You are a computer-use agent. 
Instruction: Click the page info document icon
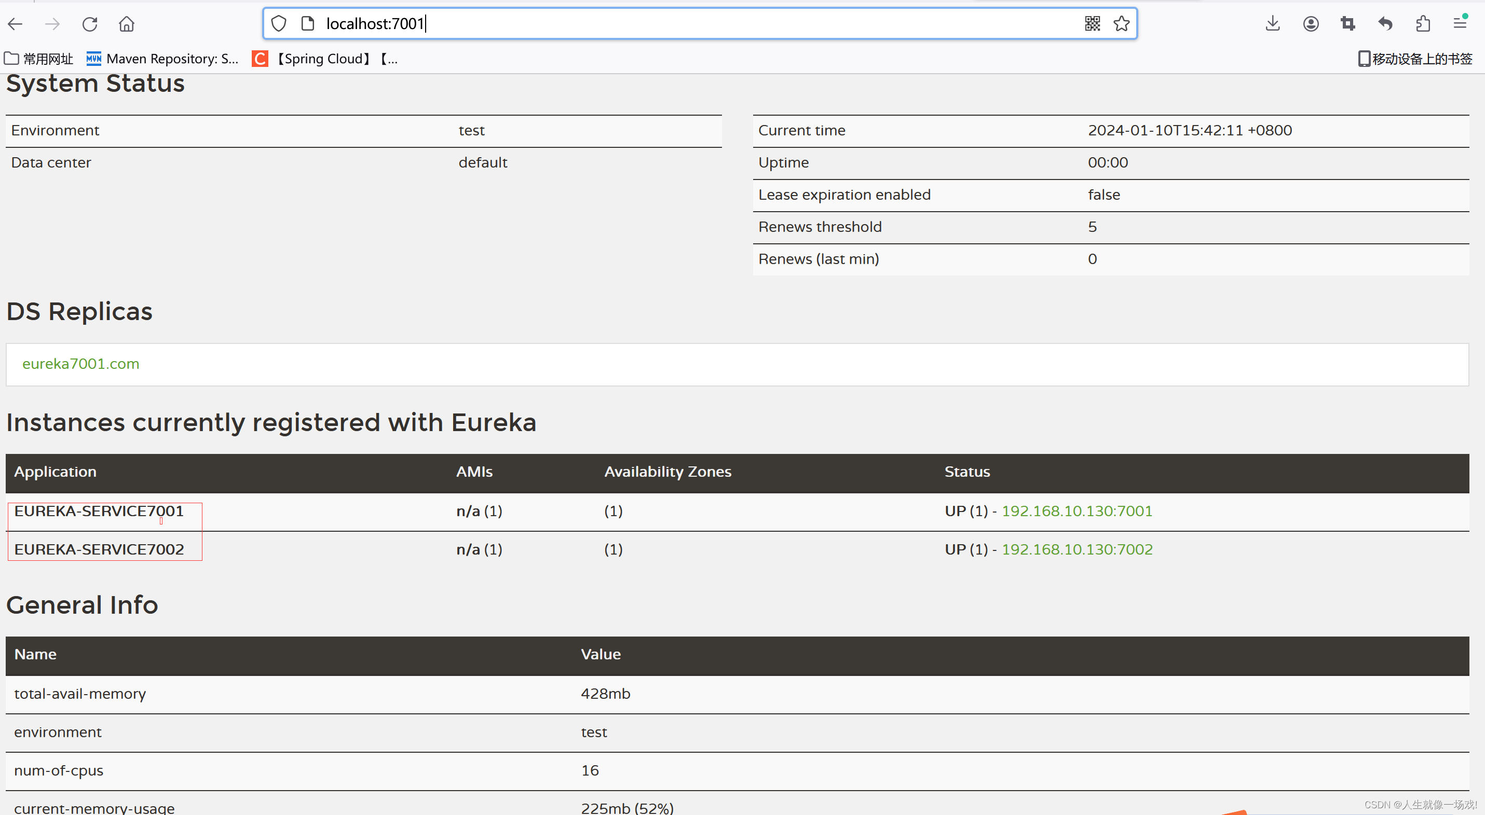(308, 24)
